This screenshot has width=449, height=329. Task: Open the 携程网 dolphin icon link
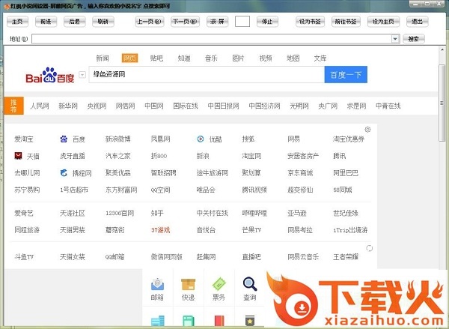click(x=64, y=173)
